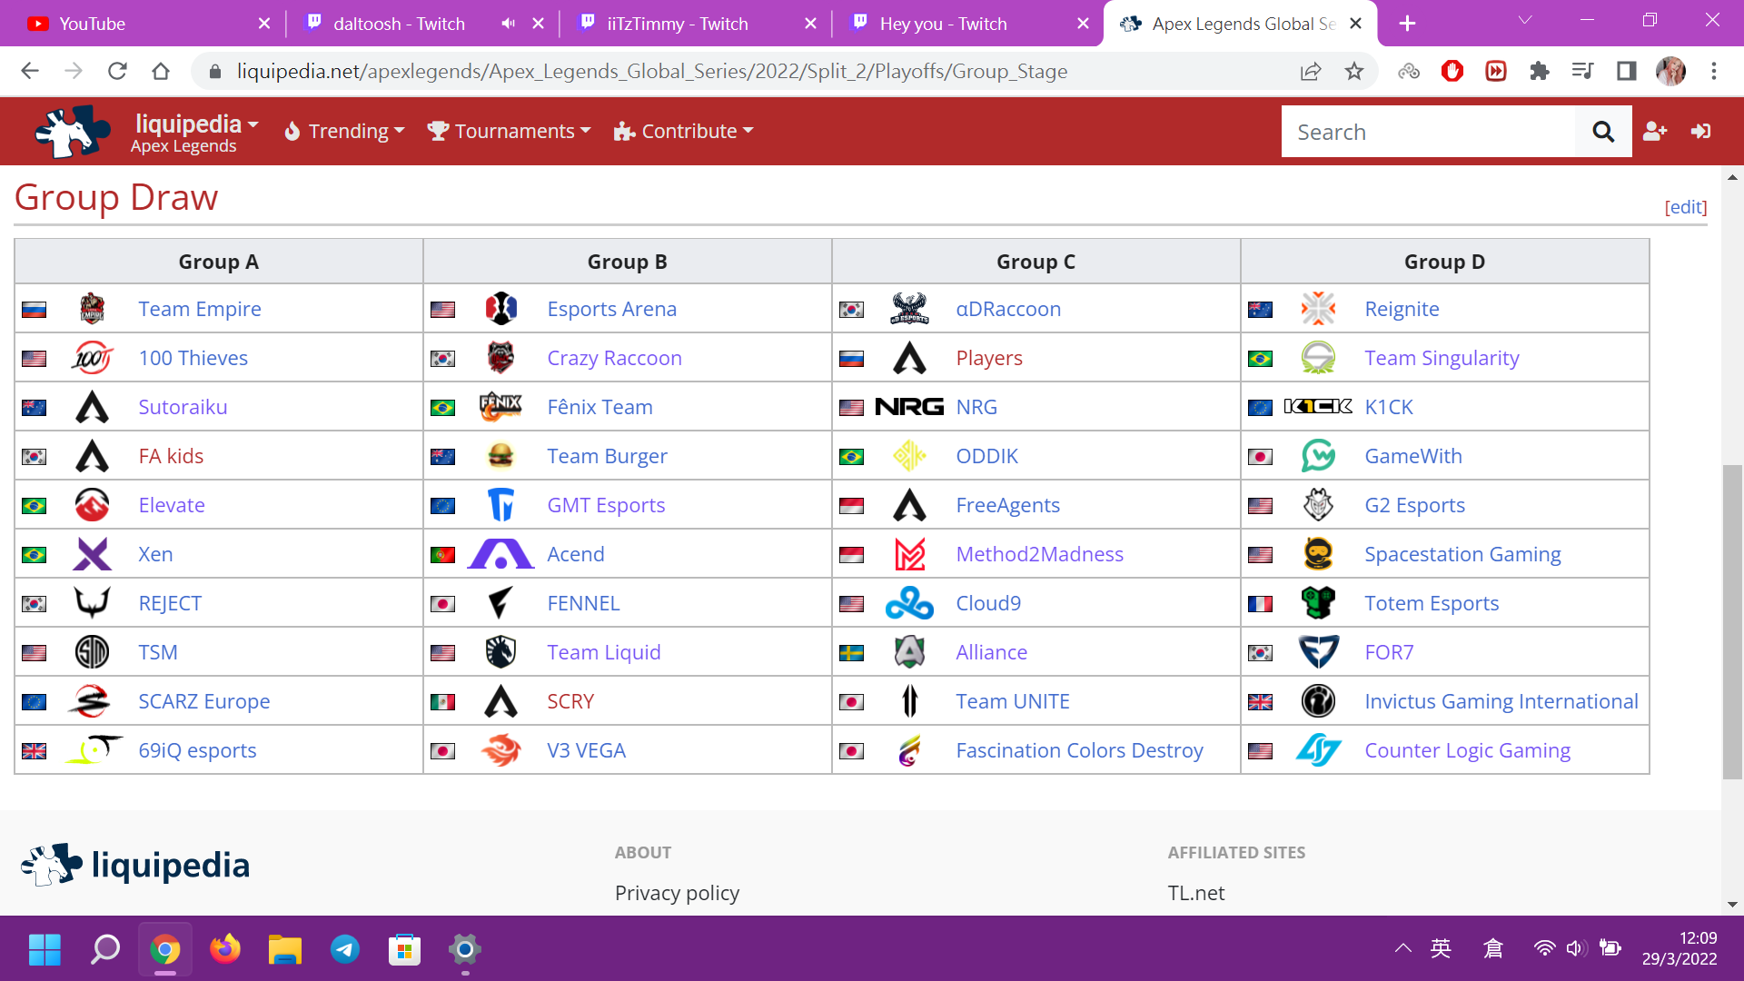1744x981 pixels.
Task: Open Firefox from the taskbar
Action: (224, 949)
